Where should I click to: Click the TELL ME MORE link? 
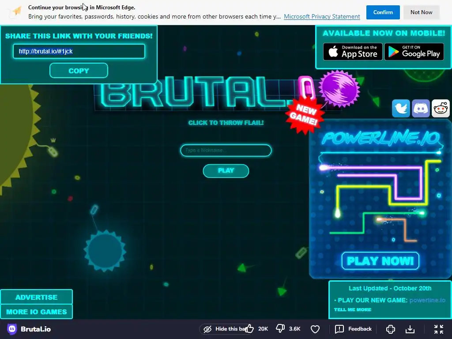[353, 309]
